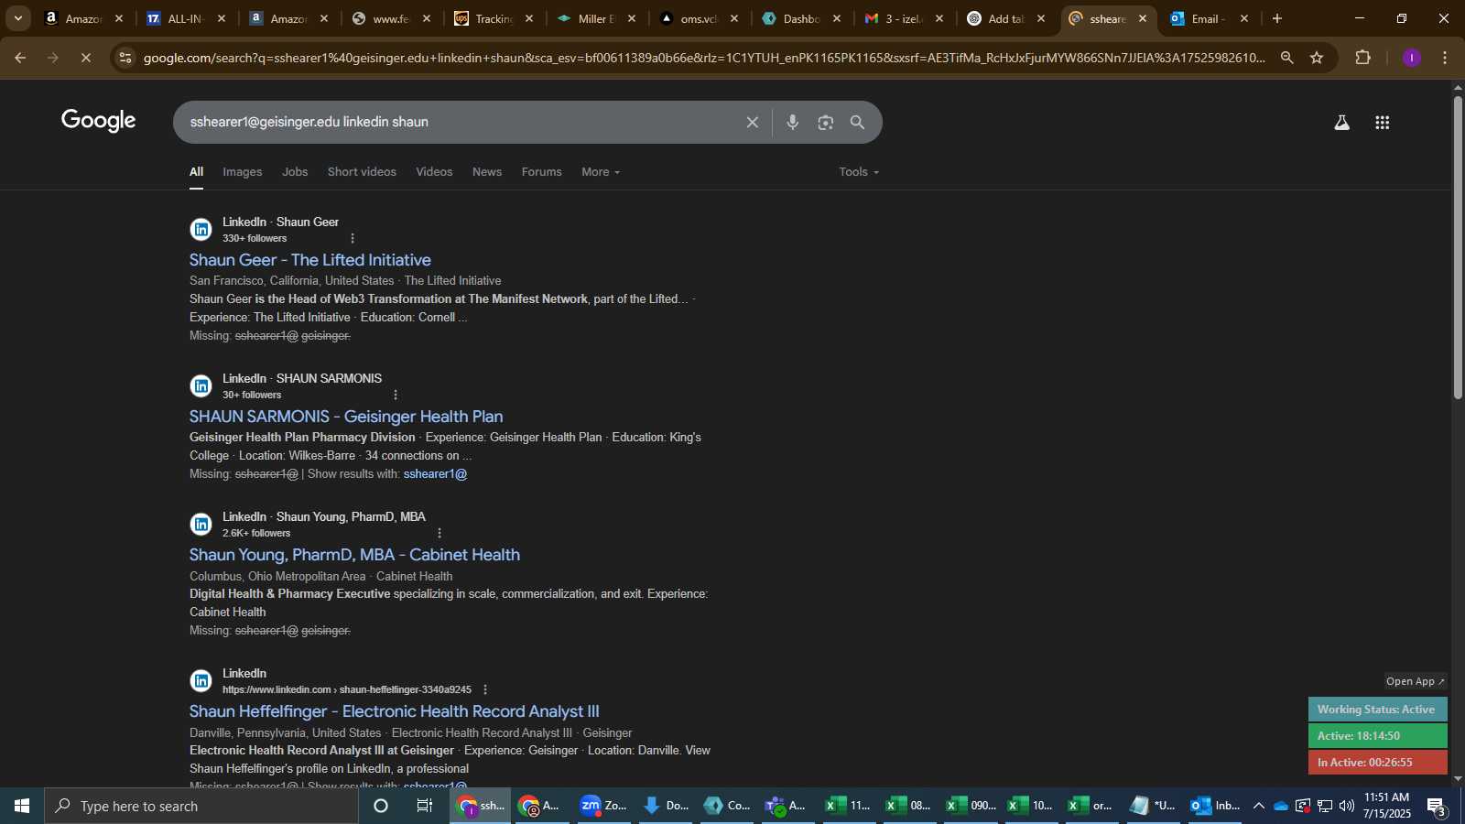
Task: Click the Open App button
Action: 1416,681
